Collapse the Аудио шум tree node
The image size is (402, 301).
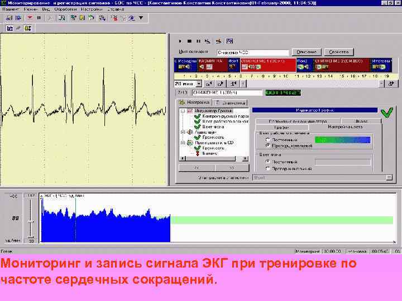click(183, 132)
